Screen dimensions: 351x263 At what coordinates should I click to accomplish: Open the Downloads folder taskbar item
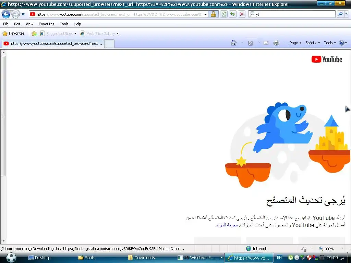coord(142,258)
